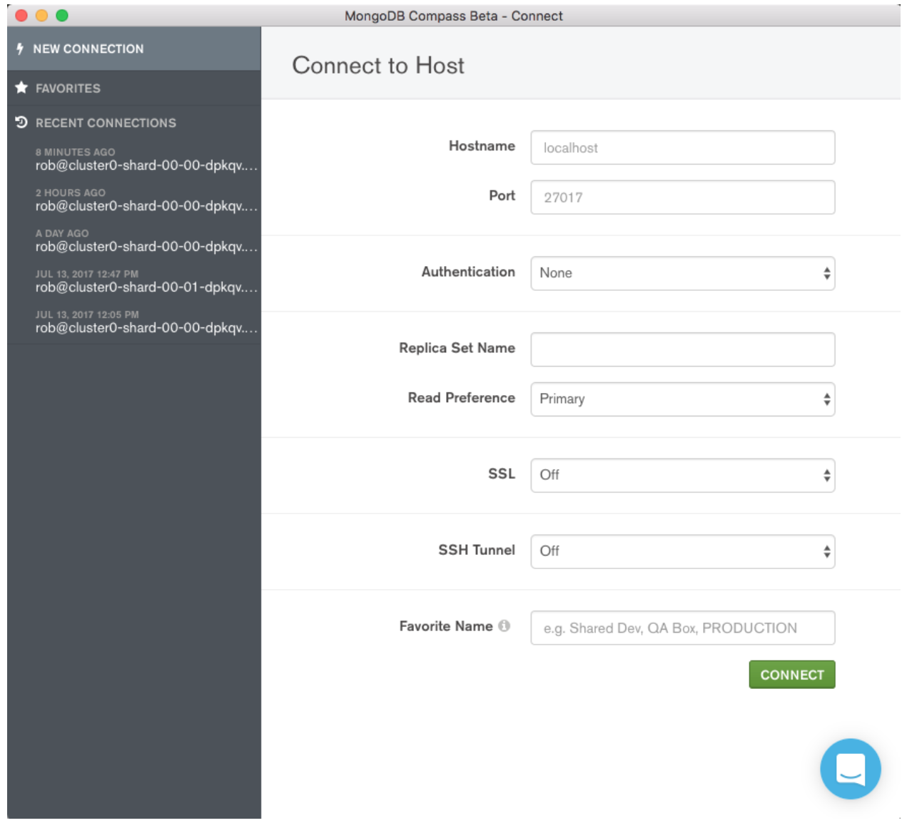Select the recent connection from 2 hours ago
Viewport: 902px width, 823px height.
[146, 200]
